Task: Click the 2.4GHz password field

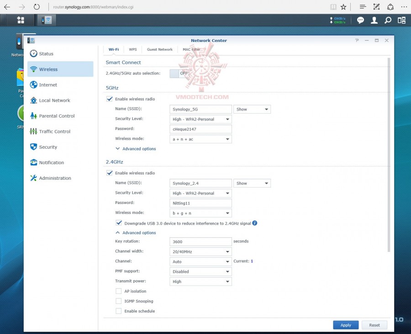Action: 200,204
